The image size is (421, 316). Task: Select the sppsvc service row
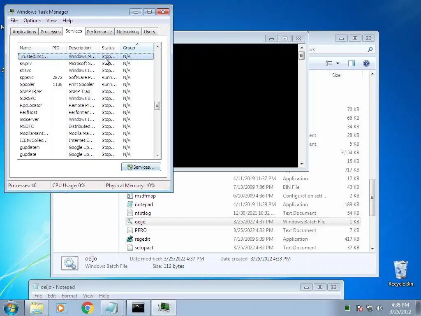pyautogui.click(x=86, y=77)
